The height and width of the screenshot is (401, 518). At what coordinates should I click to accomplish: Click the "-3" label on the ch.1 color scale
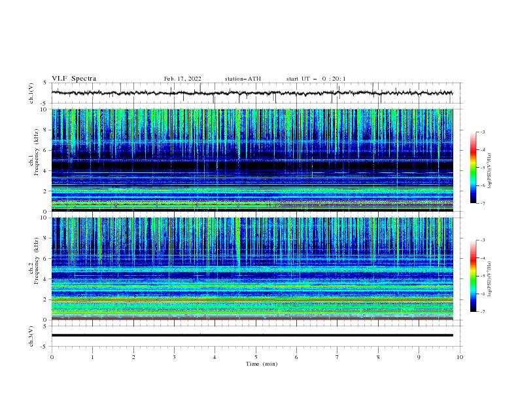(482, 132)
